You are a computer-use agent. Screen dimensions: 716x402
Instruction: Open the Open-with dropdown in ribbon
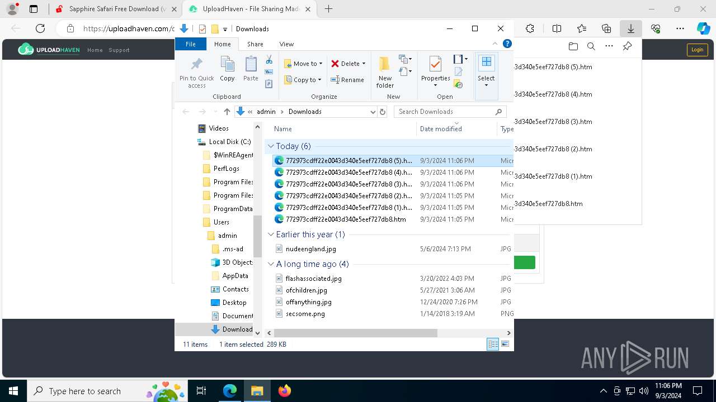pos(460,59)
